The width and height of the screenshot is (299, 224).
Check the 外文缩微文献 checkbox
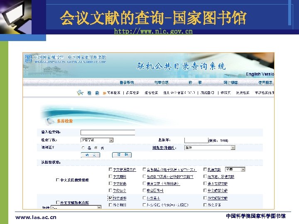tap(205, 198)
